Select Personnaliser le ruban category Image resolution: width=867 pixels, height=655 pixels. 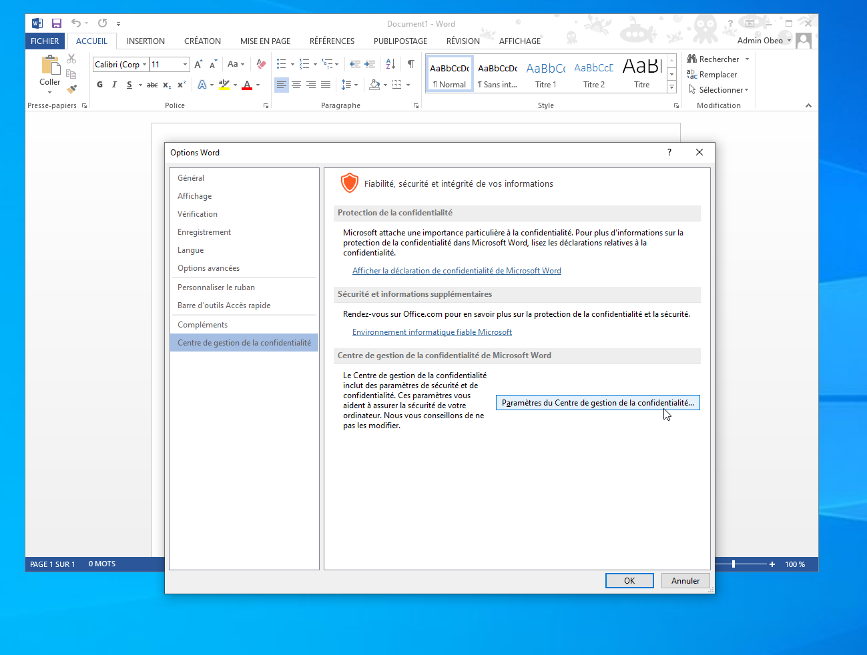(x=244, y=287)
